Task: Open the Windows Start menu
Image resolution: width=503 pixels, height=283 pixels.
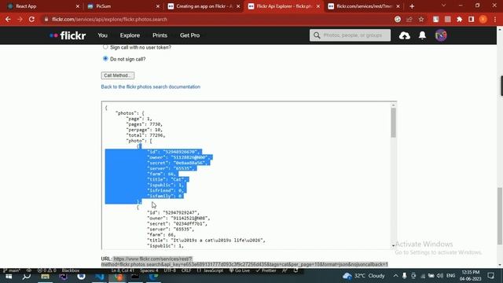Action: coord(9,276)
